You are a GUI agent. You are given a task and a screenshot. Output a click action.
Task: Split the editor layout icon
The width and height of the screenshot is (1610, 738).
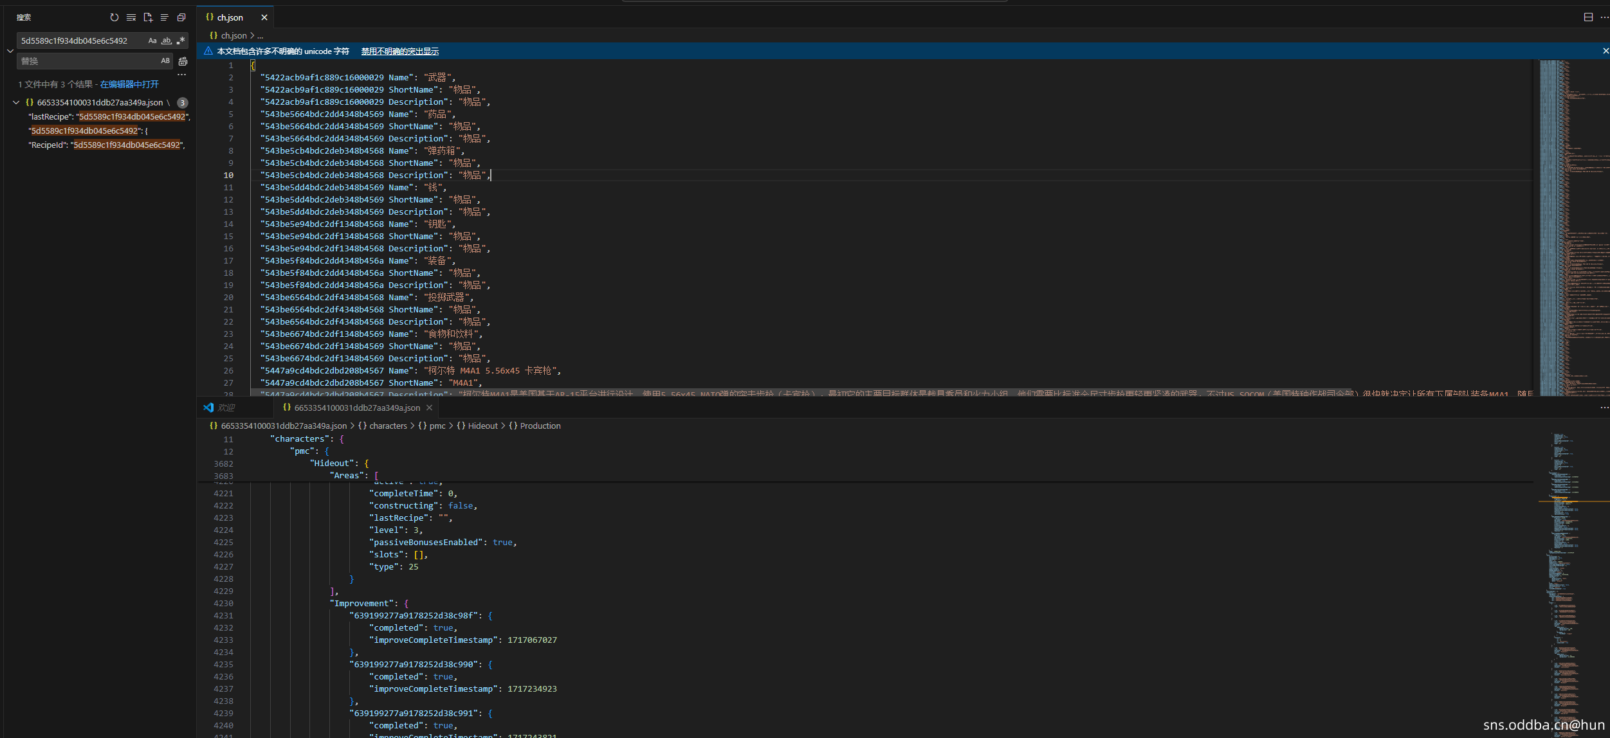1588,17
